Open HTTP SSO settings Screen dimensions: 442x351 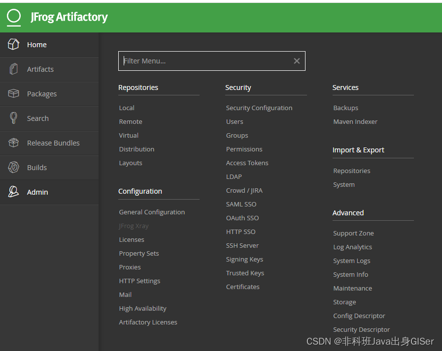tap(241, 232)
